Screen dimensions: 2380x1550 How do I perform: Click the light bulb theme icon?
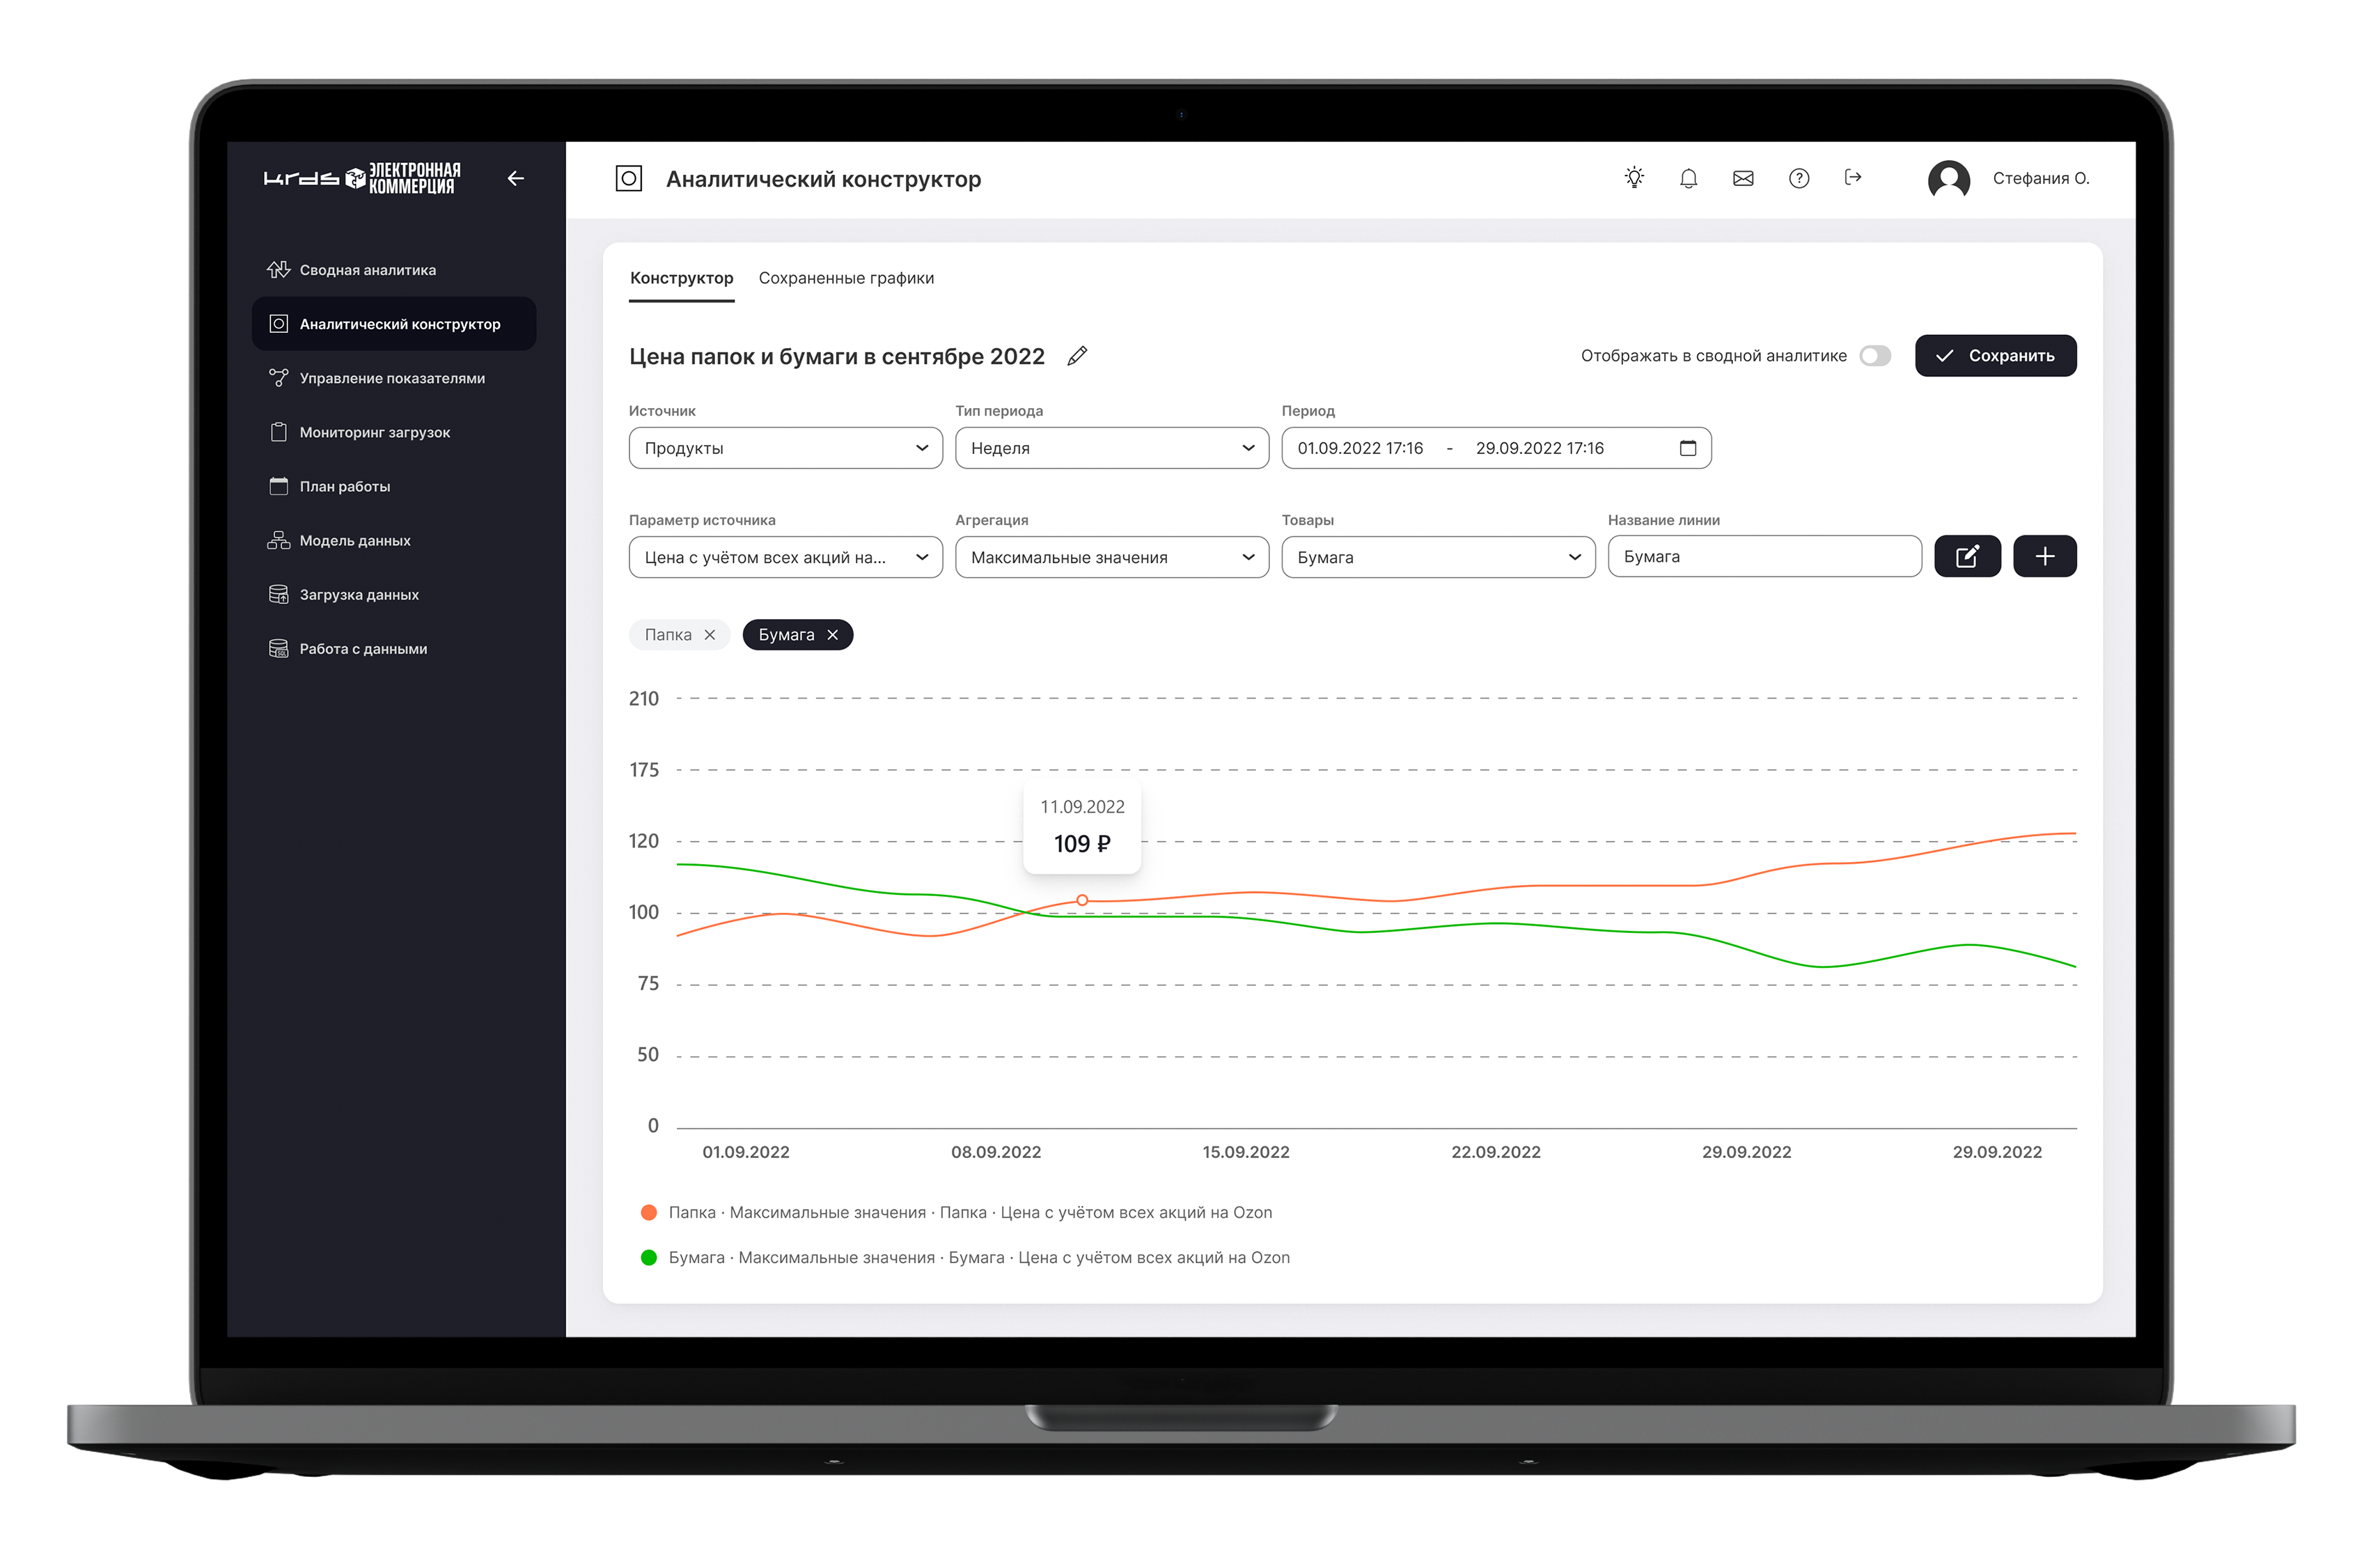[1634, 178]
